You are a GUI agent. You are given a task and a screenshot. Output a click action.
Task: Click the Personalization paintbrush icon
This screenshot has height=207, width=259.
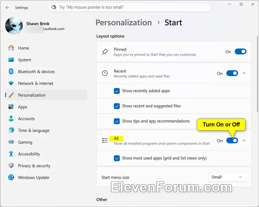tap(11, 95)
